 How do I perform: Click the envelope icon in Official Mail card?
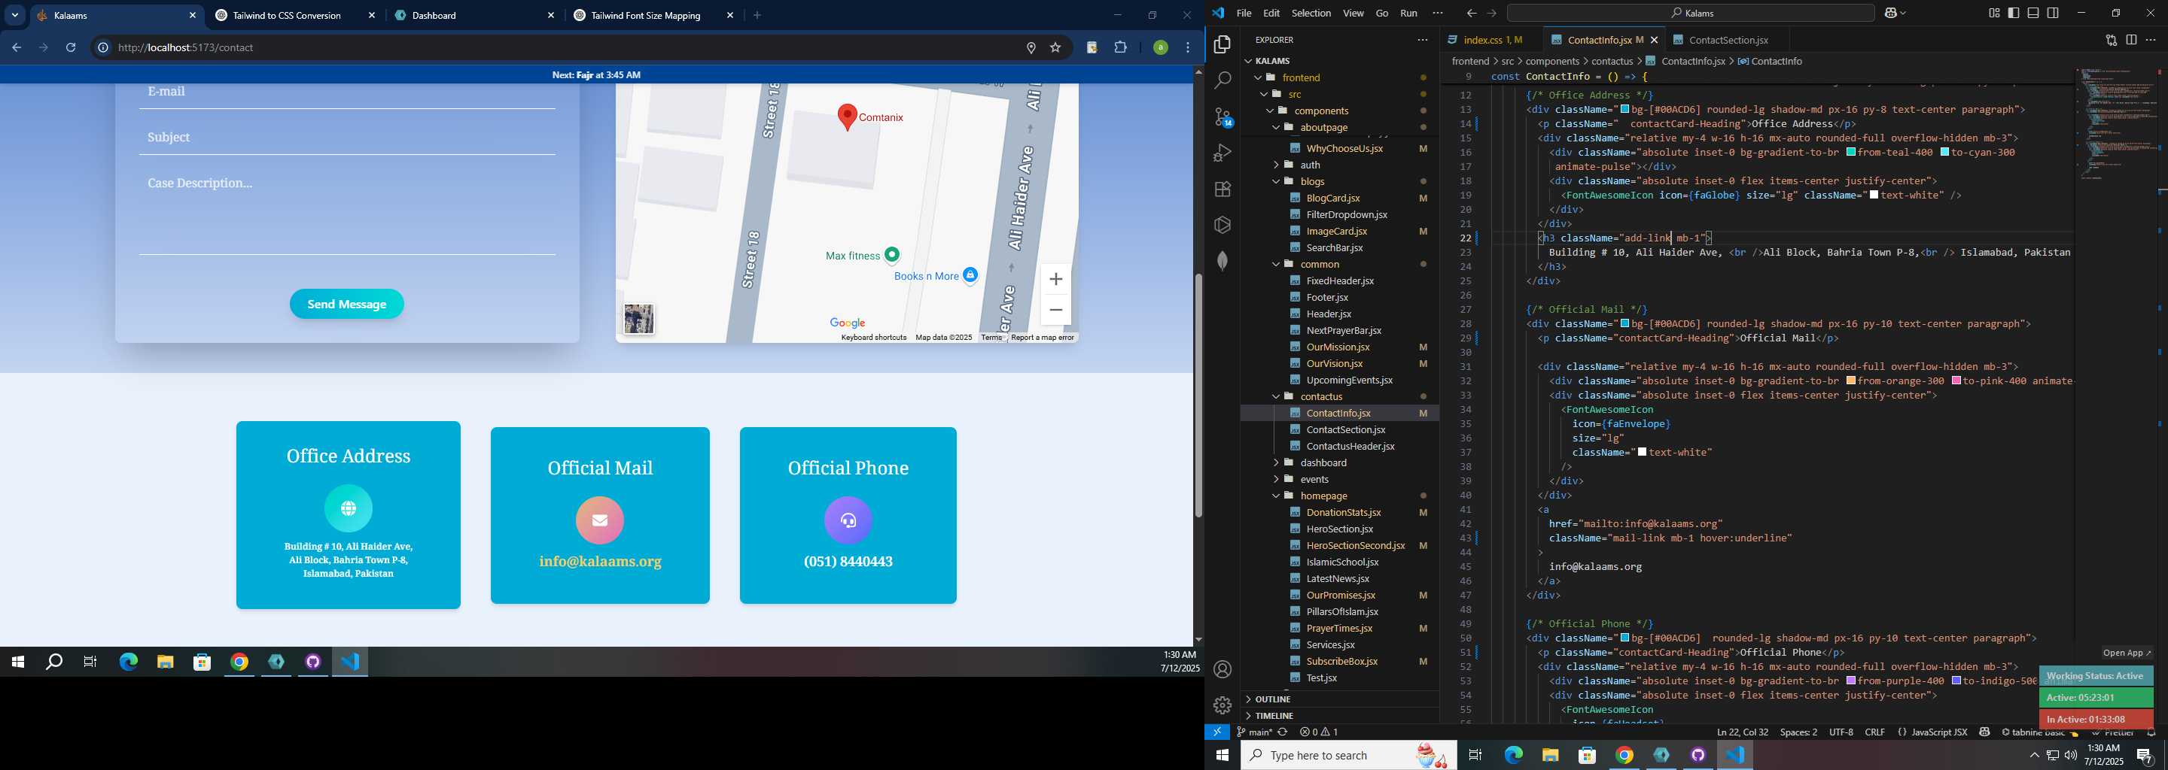point(600,520)
